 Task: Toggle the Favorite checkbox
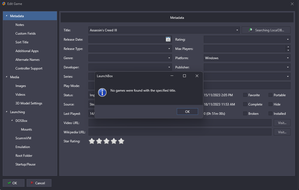click(245, 95)
